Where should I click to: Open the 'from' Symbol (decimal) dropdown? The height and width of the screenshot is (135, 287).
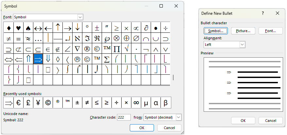pos(179,117)
